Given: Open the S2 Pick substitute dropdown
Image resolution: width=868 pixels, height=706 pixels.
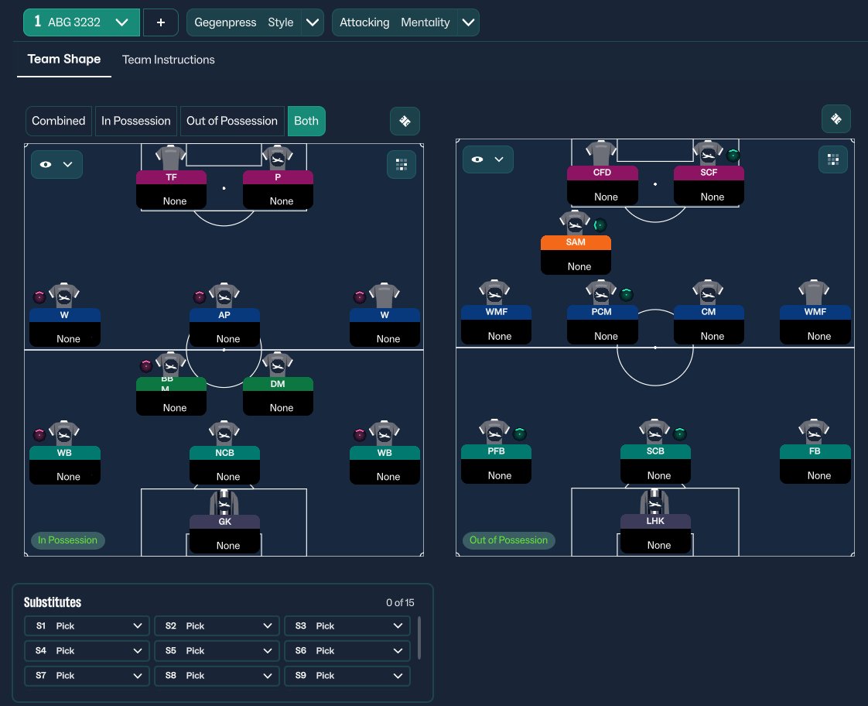Looking at the screenshot, I should pos(217,625).
